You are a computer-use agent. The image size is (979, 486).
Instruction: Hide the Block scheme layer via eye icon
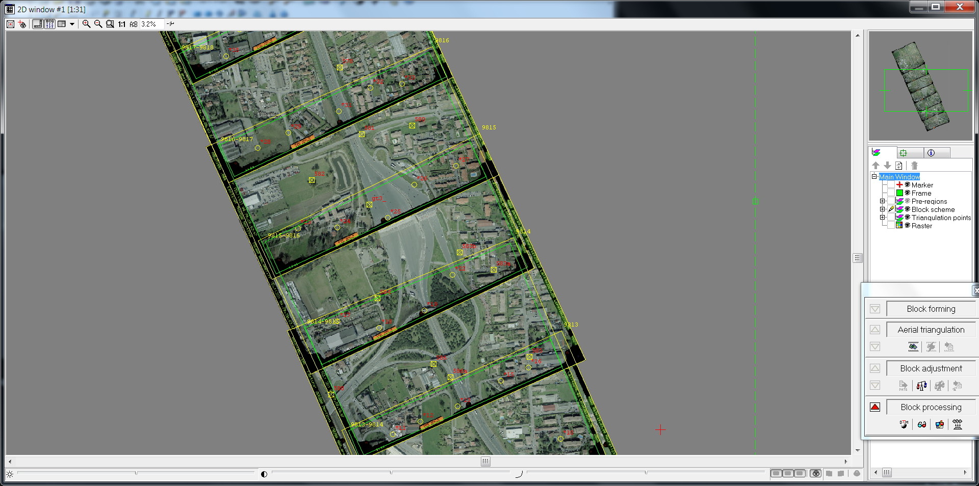click(x=907, y=209)
